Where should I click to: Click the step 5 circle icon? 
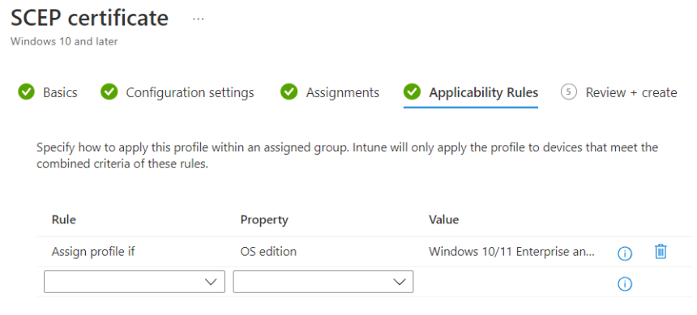point(568,92)
